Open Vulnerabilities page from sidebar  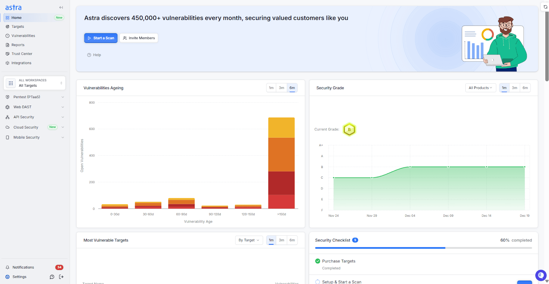pyautogui.click(x=23, y=36)
